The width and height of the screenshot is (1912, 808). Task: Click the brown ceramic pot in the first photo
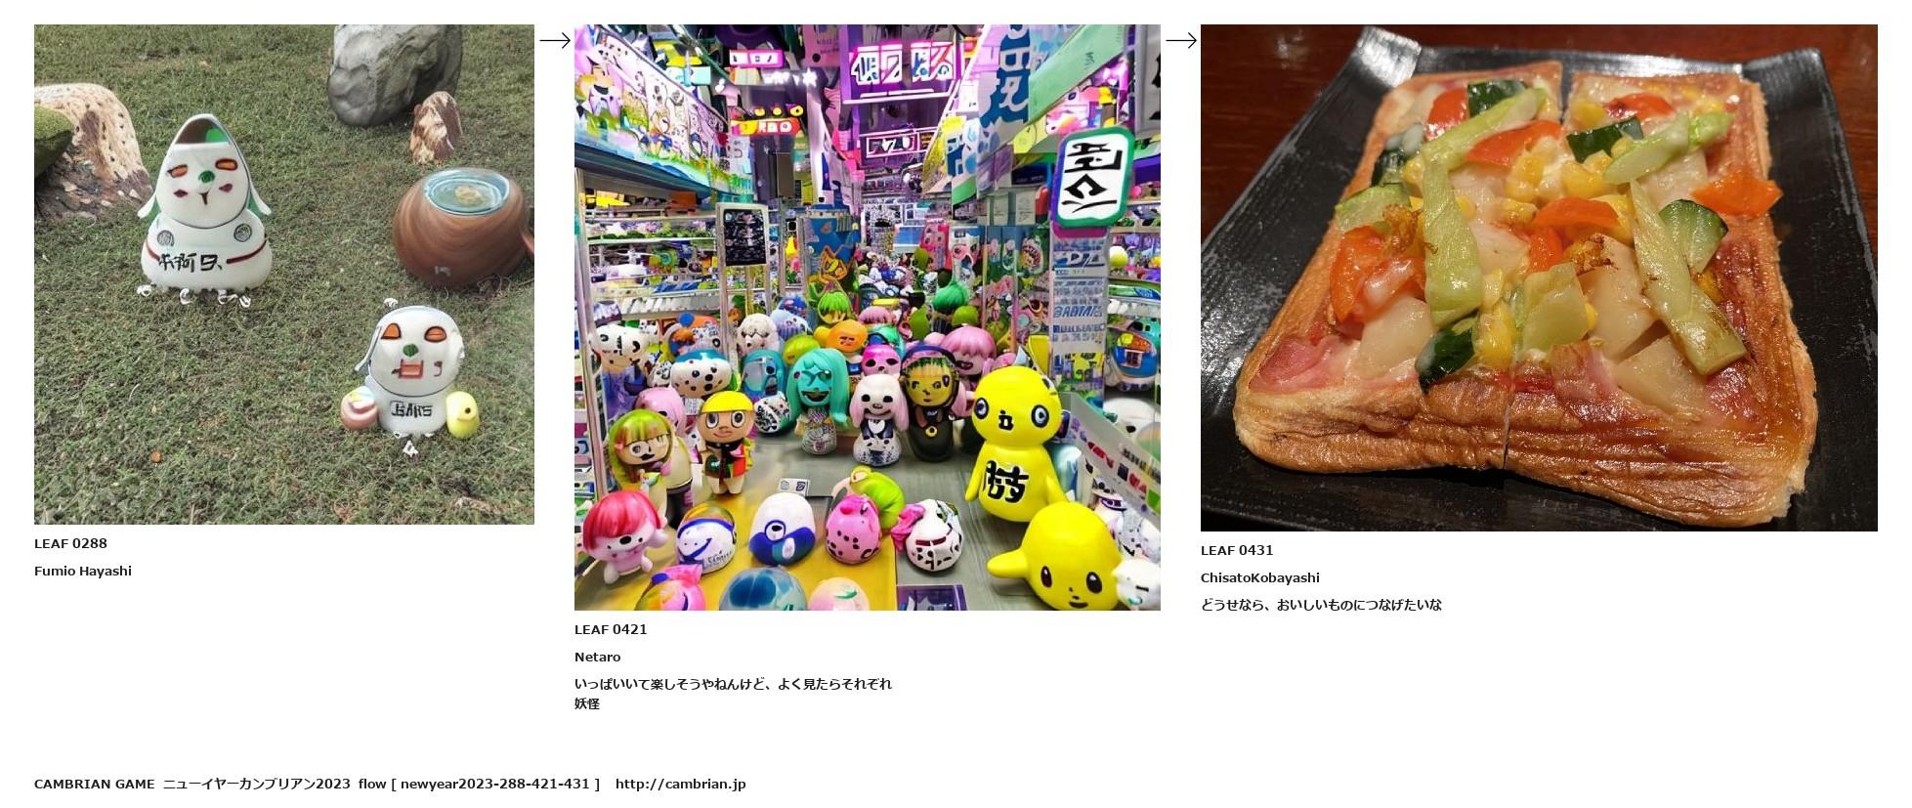click(463, 227)
